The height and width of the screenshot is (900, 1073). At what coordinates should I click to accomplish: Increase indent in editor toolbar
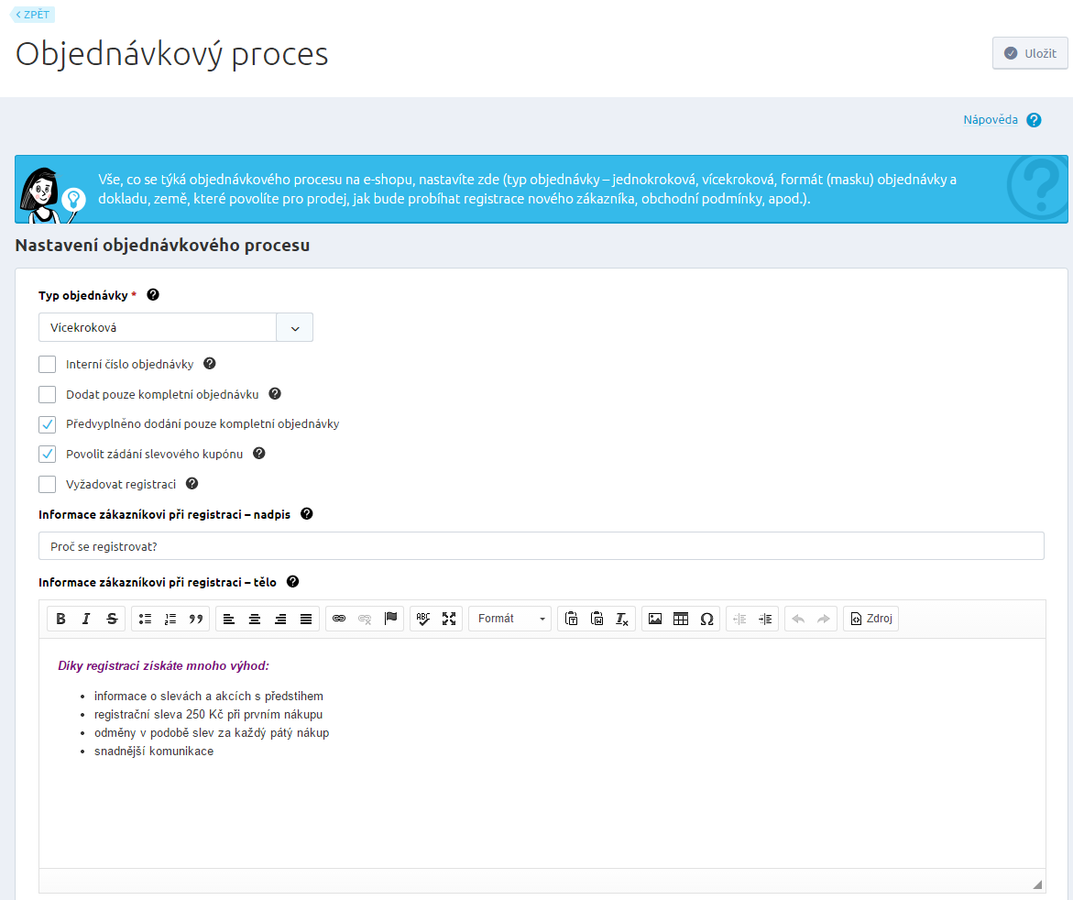click(x=765, y=619)
